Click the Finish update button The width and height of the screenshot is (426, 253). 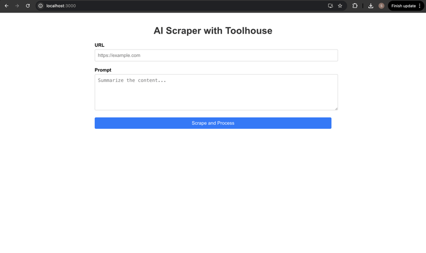(403, 6)
